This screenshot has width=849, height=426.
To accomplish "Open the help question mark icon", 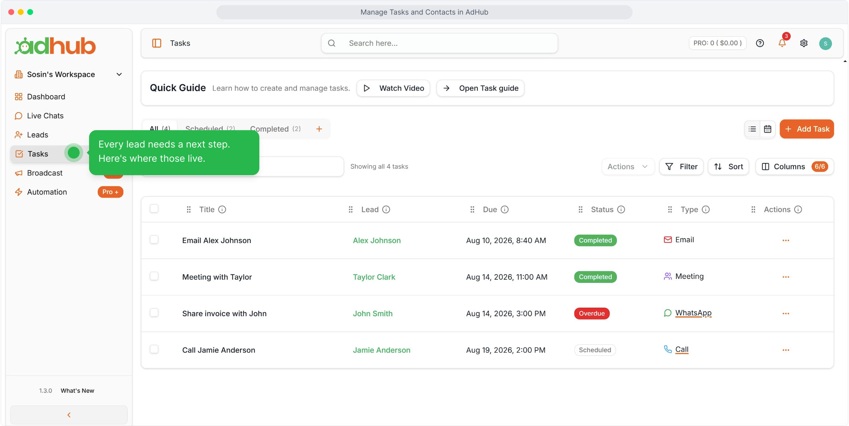I will [x=760, y=43].
